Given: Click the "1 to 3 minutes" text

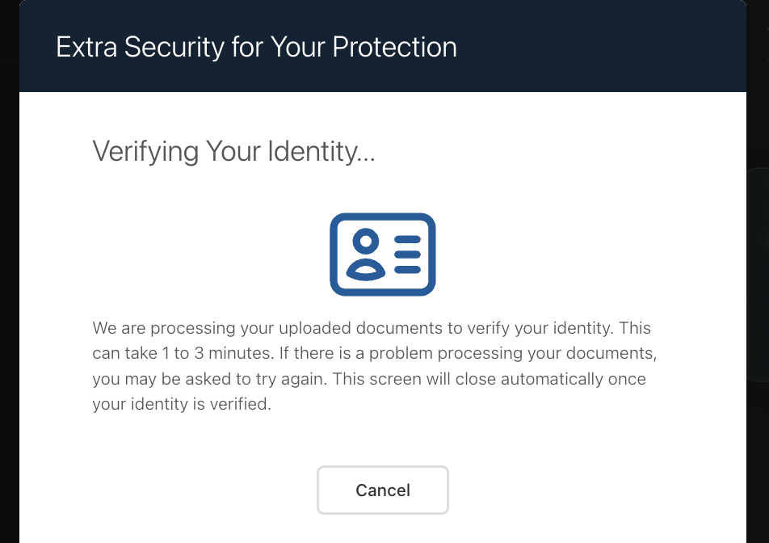Looking at the screenshot, I should (x=218, y=353).
